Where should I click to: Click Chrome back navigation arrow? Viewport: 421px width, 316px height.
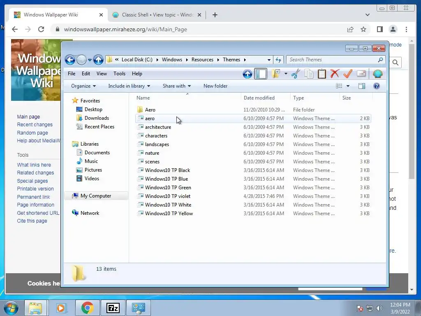[x=15, y=29]
